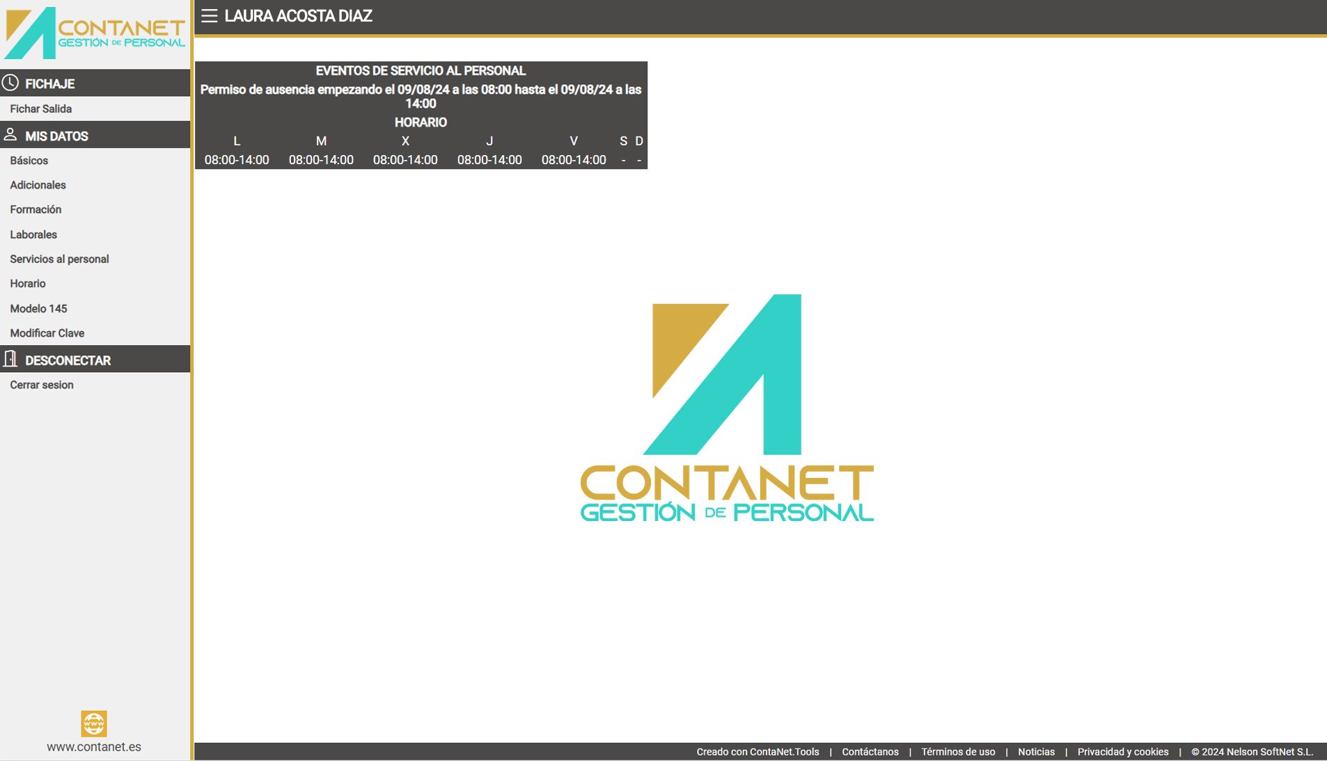Click the LAURA ACOSTA DIAZ user name
This screenshot has width=1327, height=761.
click(298, 16)
